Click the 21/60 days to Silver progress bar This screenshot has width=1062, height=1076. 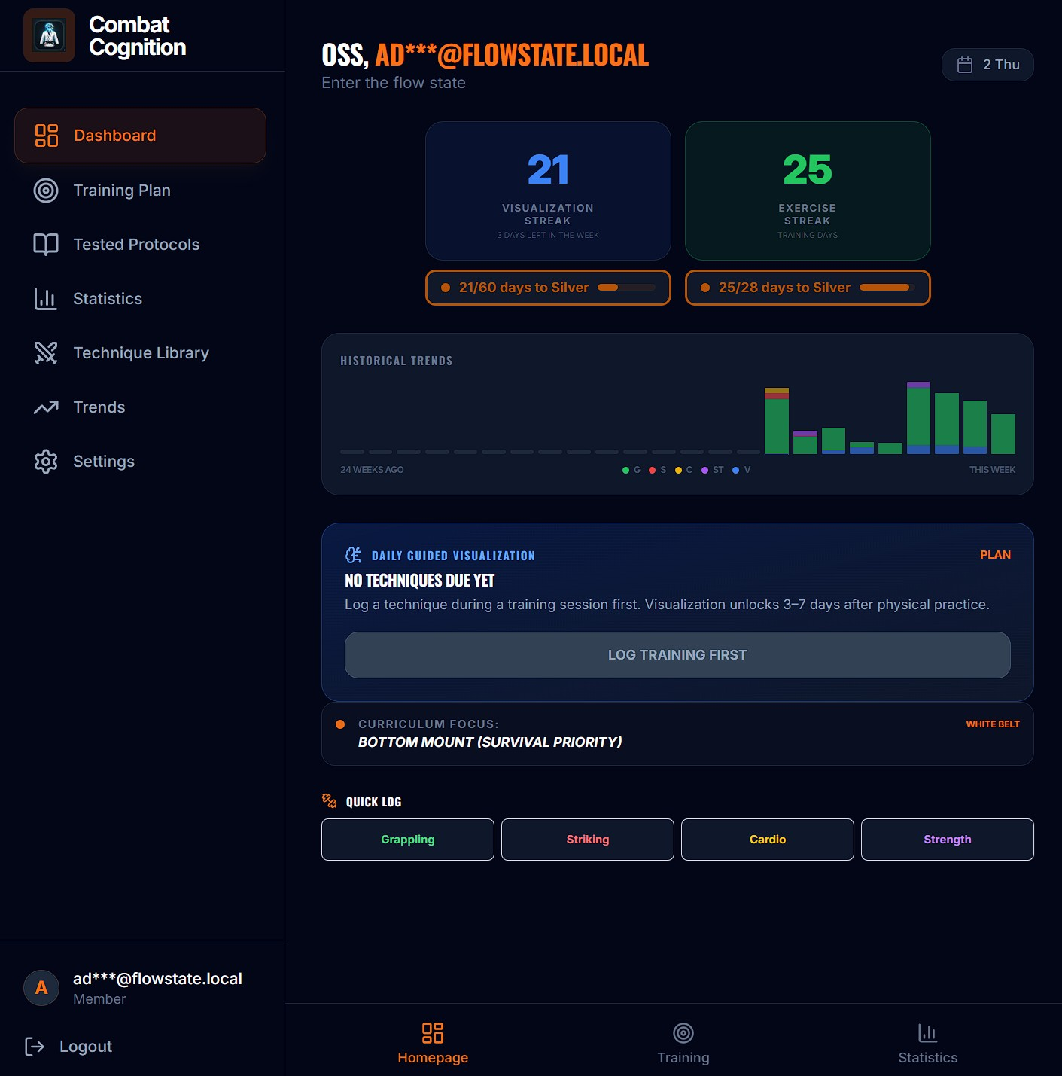coord(548,288)
